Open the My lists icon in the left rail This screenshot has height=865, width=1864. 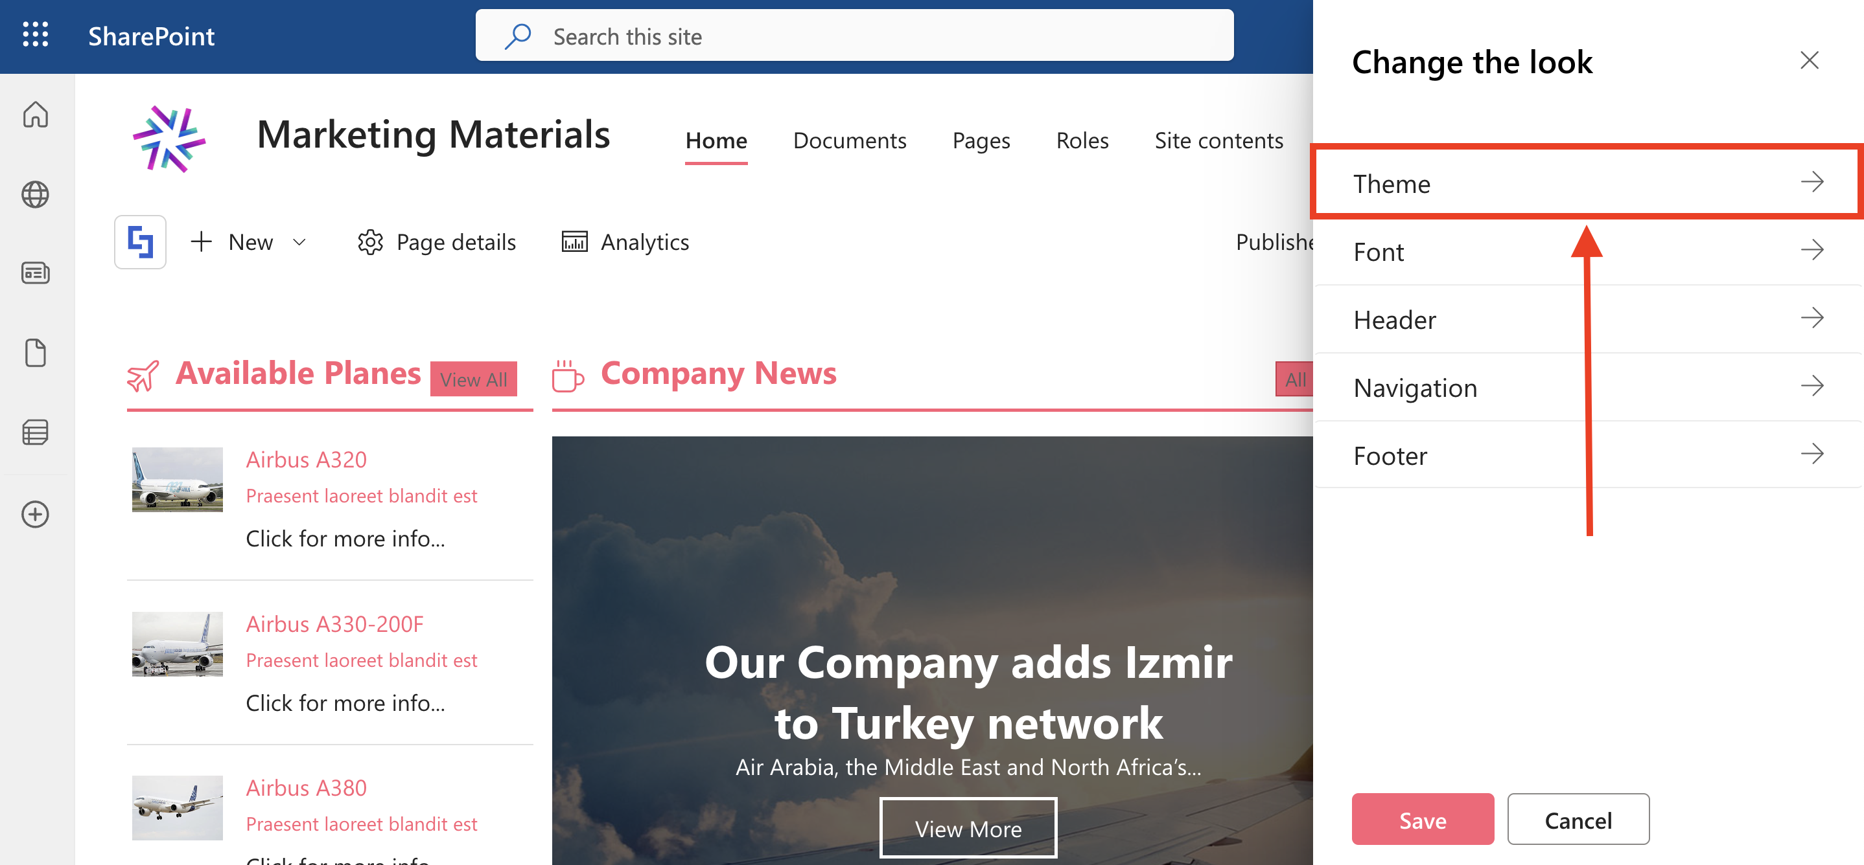(36, 432)
